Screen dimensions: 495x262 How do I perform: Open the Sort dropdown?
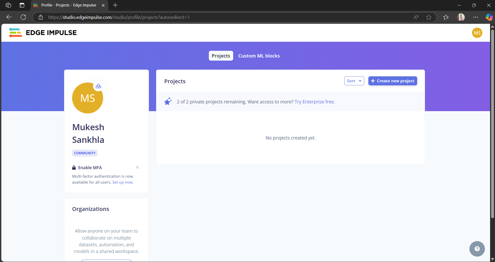pyautogui.click(x=354, y=81)
